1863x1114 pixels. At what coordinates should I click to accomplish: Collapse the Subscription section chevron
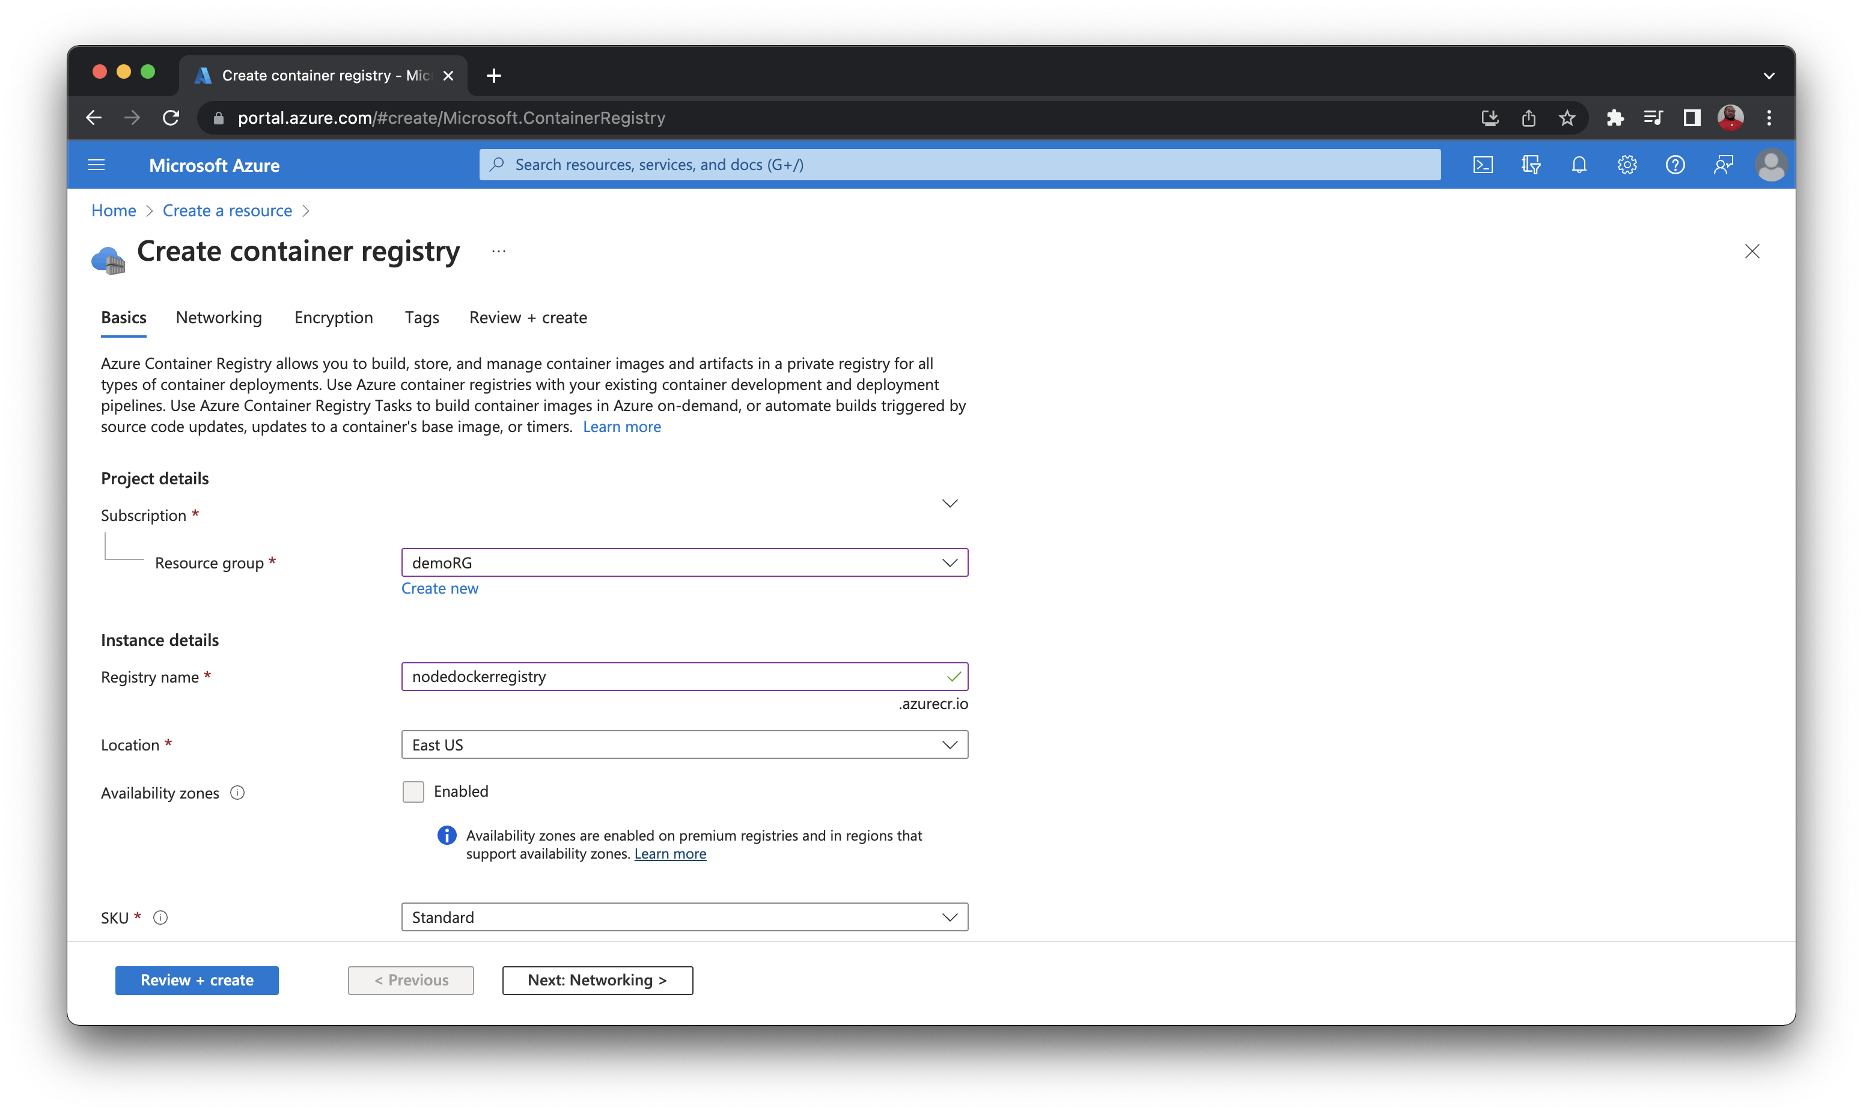950,503
